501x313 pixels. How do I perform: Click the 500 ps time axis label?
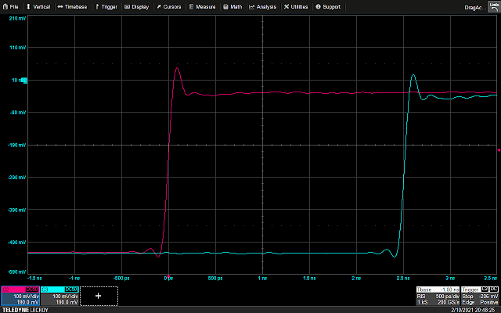point(215,279)
